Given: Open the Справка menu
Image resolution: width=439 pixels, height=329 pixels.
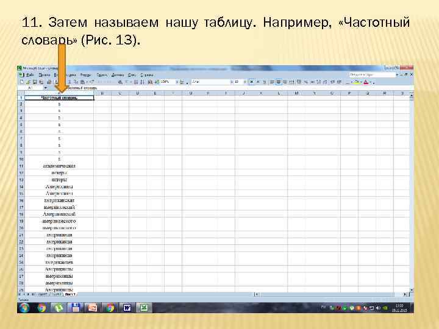Looking at the screenshot, I should [147, 75].
